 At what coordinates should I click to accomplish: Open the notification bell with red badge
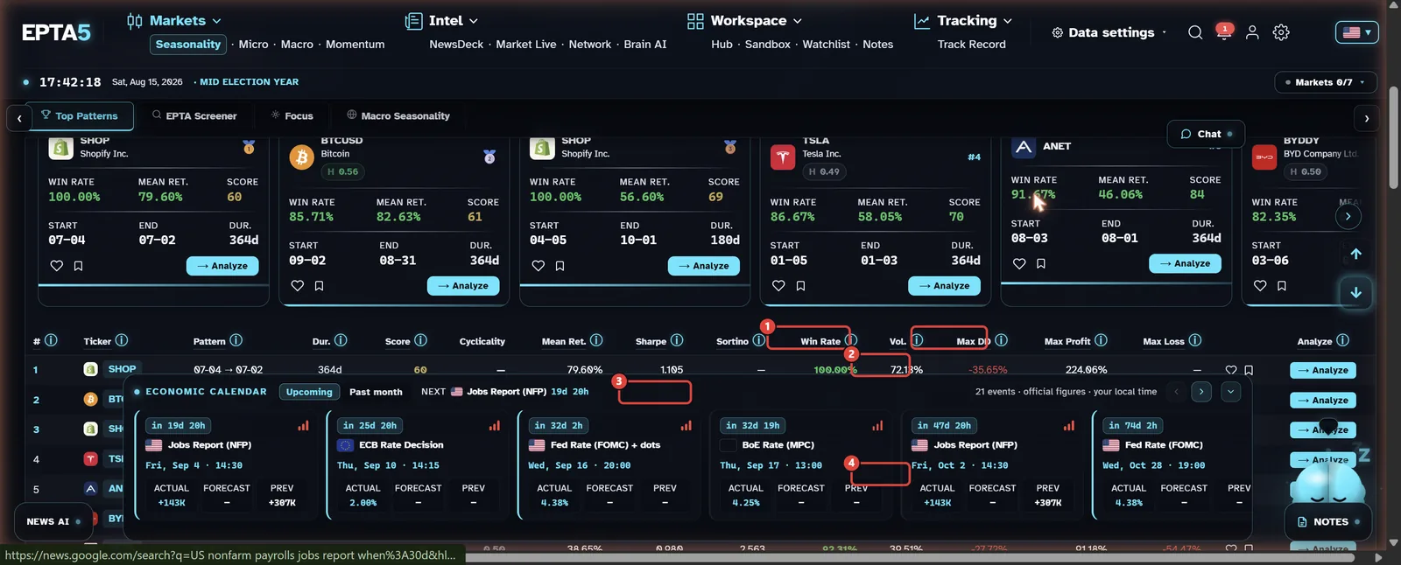coord(1223,32)
